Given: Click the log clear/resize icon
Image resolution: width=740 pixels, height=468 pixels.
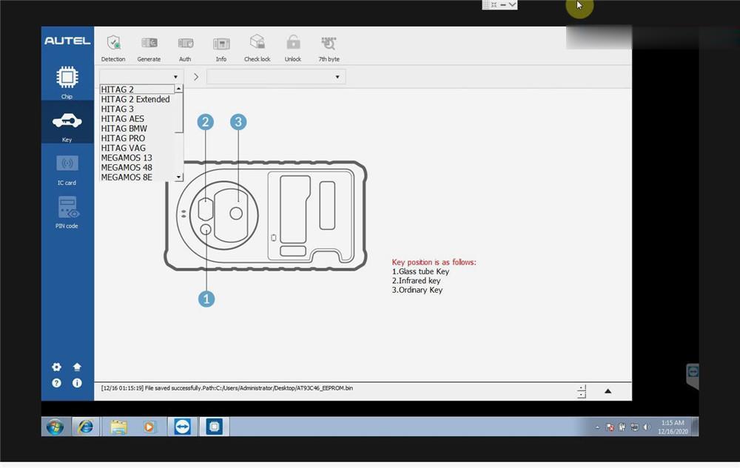Looking at the screenshot, I should [582, 391].
